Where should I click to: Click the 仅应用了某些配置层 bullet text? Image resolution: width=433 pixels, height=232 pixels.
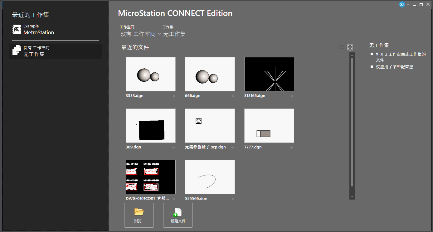395,67
